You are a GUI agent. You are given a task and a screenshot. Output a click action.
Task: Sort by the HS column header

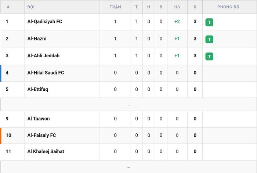point(177,7)
